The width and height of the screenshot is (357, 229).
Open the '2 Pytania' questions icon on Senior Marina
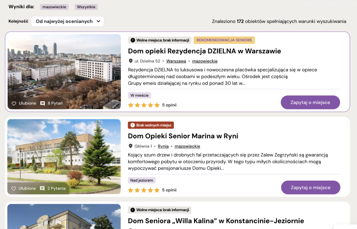42,188
